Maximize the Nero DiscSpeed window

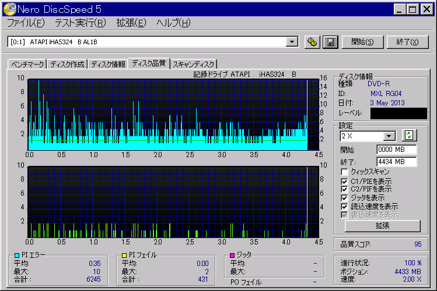pos(412,9)
